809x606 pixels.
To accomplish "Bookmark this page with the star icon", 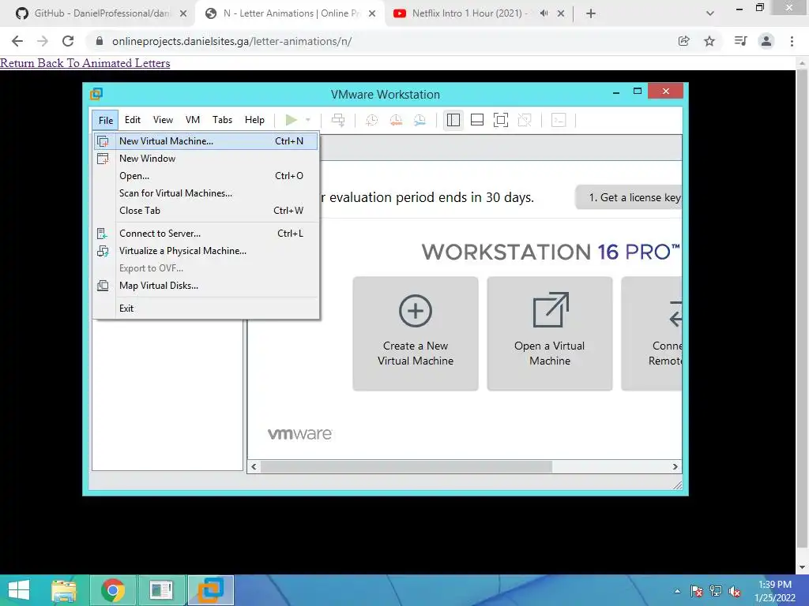I will tap(709, 41).
